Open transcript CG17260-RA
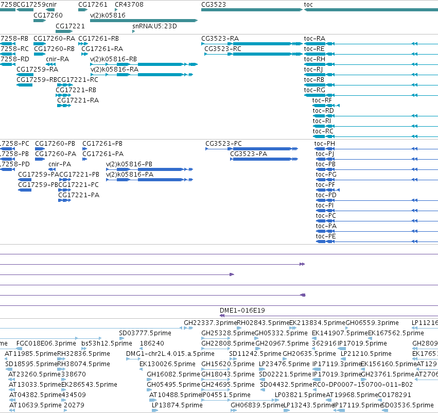Viewport: 438px width, 413px height. [x=54, y=38]
